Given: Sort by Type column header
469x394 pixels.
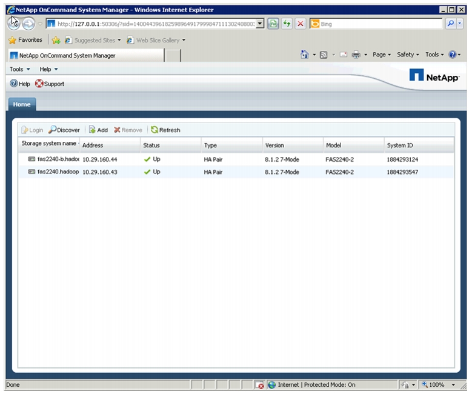Looking at the screenshot, I should pyautogui.click(x=232, y=145).
